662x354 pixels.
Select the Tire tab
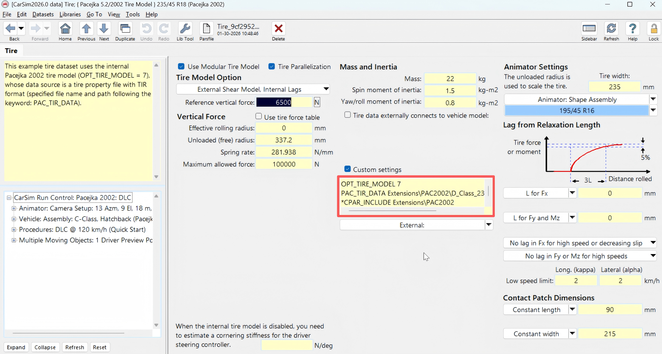click(x=11, y=51)
